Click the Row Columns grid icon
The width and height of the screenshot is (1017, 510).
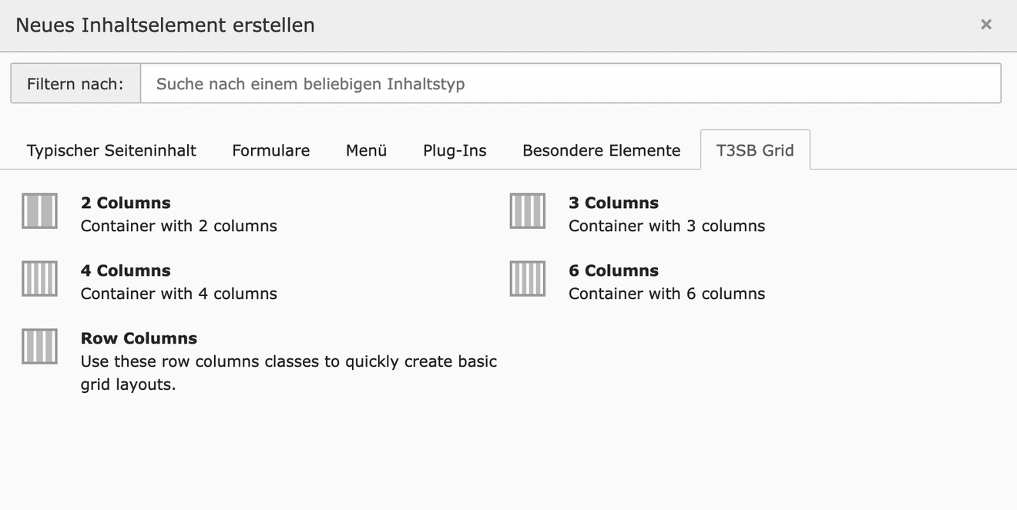tap(39, 347)
